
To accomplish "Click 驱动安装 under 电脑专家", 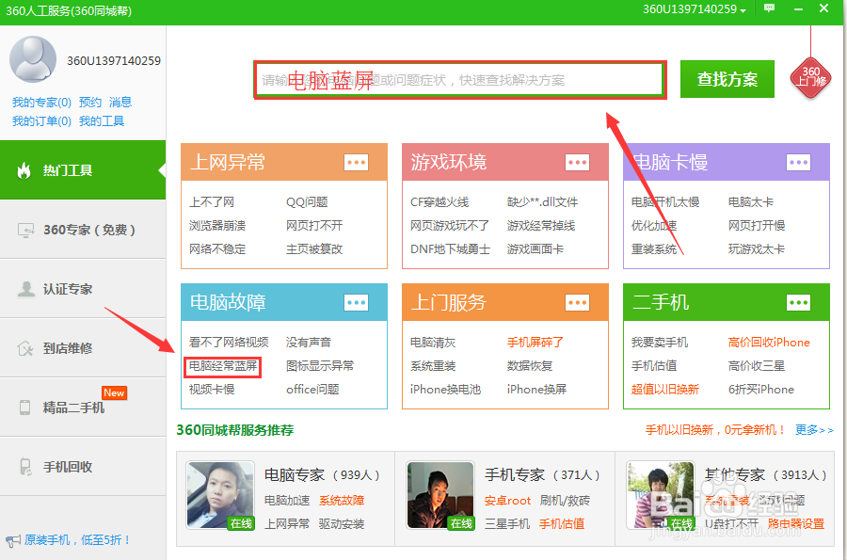I will pyautogui.click(x=342, y=524).
